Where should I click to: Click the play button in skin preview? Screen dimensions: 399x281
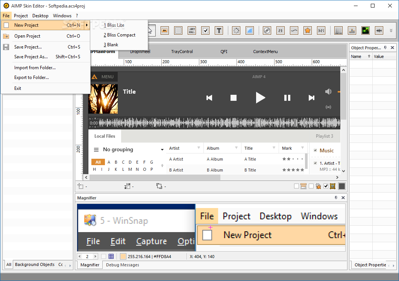[260, 98]
